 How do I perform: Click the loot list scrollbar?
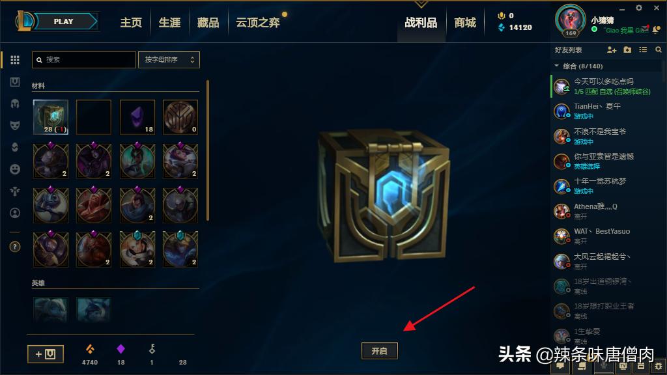pos(208,150)
